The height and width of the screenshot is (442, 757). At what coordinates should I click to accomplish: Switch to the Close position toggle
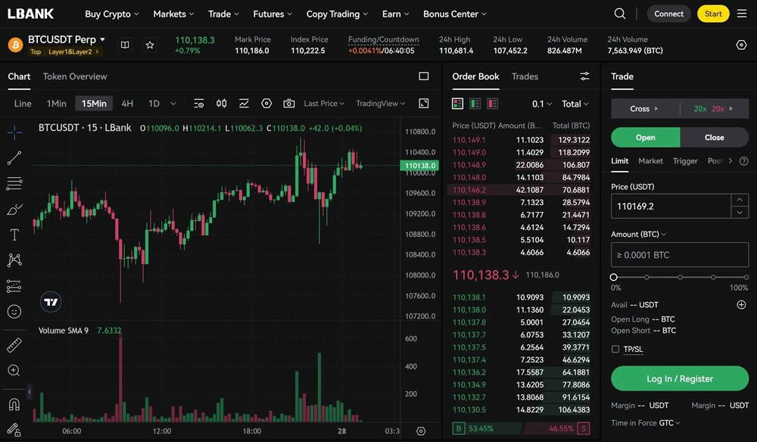(x=714, y=138)
